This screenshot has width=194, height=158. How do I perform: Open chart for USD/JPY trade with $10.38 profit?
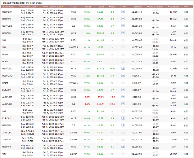coord(123,33)
